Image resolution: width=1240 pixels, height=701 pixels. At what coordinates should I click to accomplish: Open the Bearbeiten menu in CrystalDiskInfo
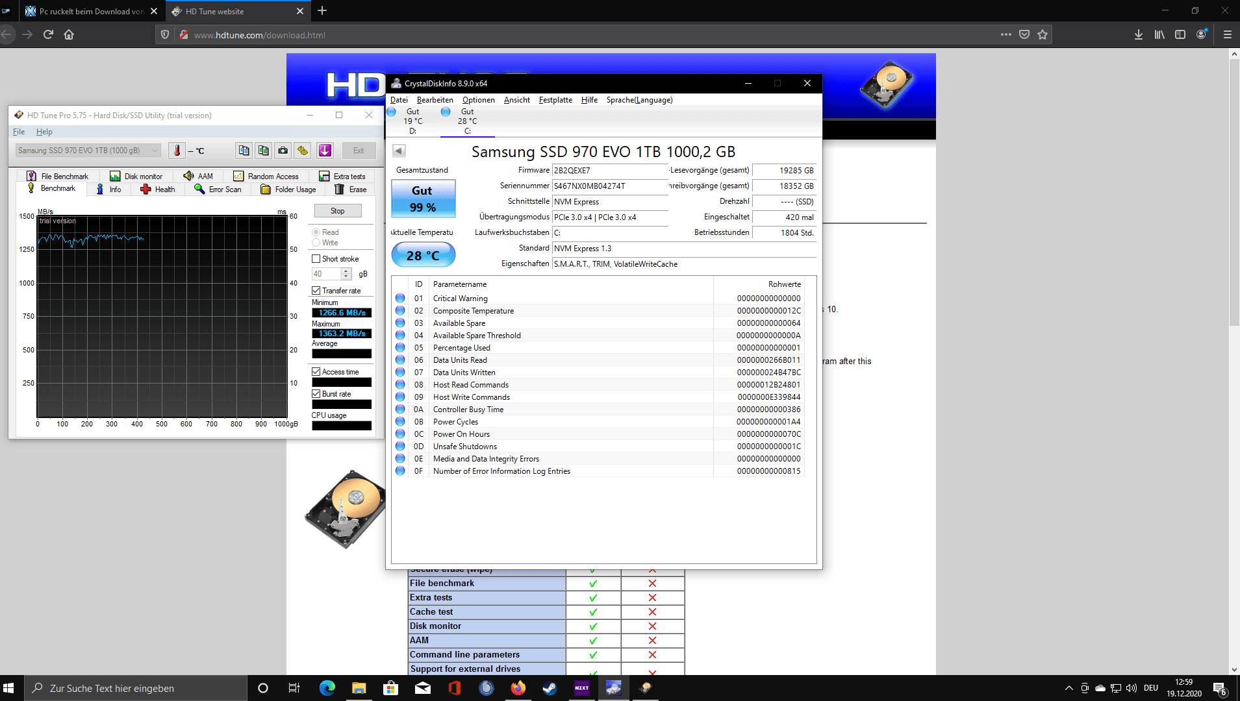coord(435,100)
